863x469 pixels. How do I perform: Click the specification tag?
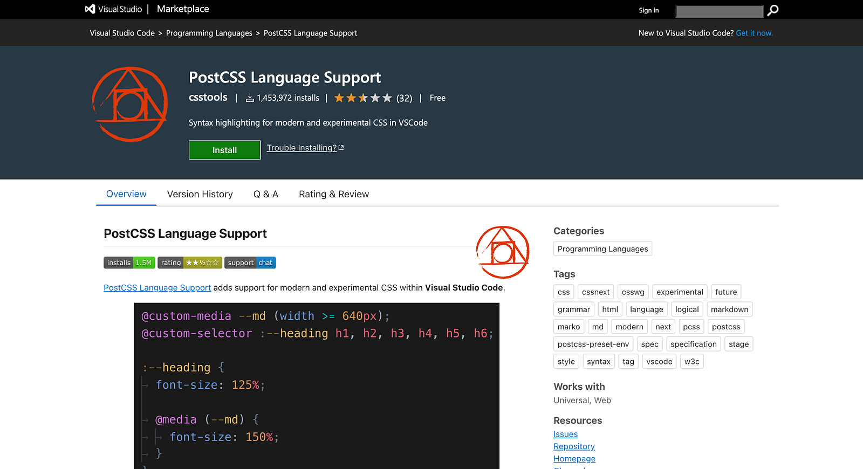click(694, 344)
